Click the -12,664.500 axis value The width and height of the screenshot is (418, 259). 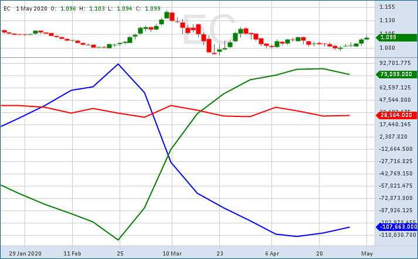[x=396, y=149]
